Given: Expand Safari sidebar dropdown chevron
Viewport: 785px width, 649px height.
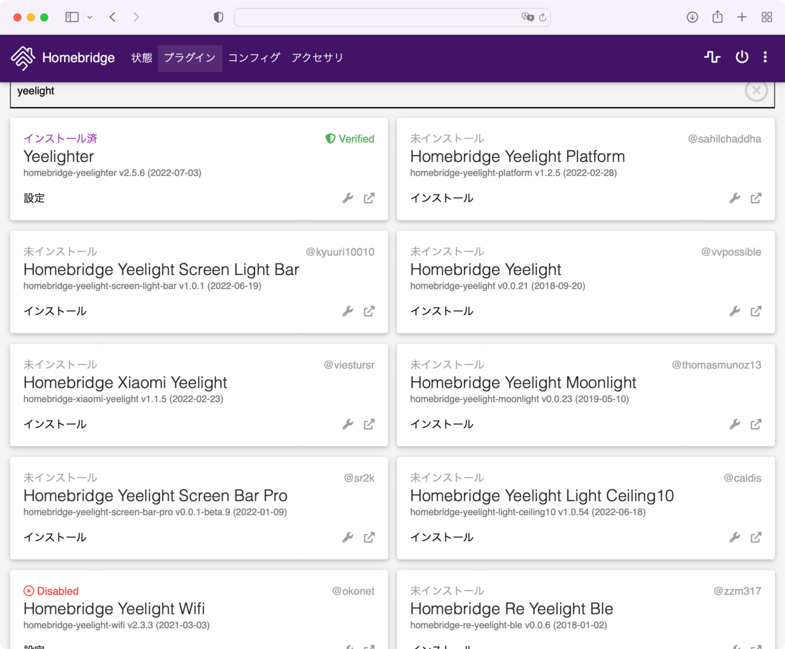Looking at the screenshot, I should tap(90, 17).
